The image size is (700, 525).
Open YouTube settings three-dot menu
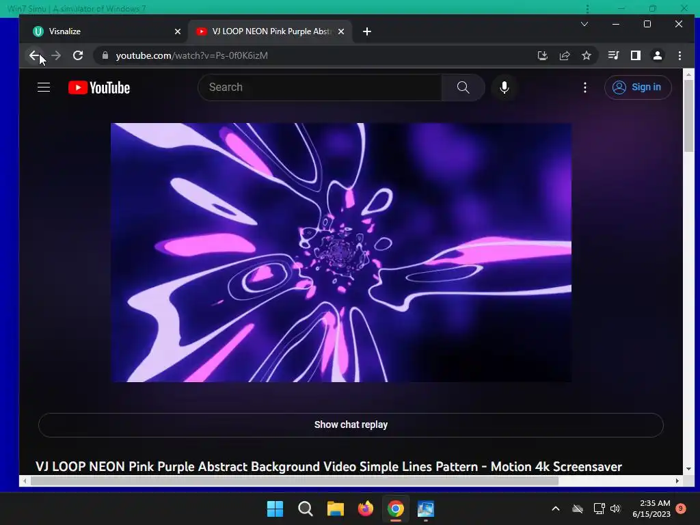pos(585,87)
